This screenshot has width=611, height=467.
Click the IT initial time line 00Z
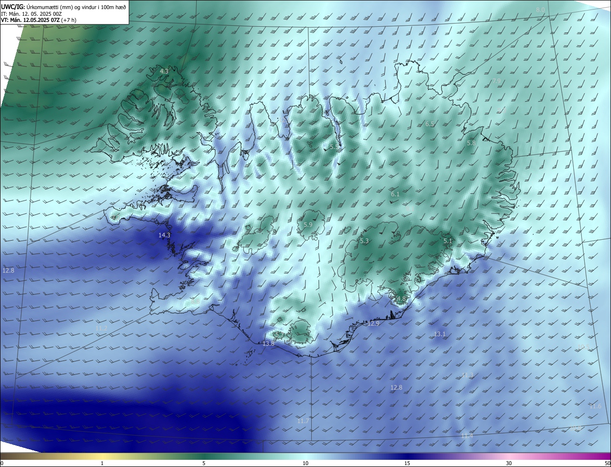click(x=31, y=13)
